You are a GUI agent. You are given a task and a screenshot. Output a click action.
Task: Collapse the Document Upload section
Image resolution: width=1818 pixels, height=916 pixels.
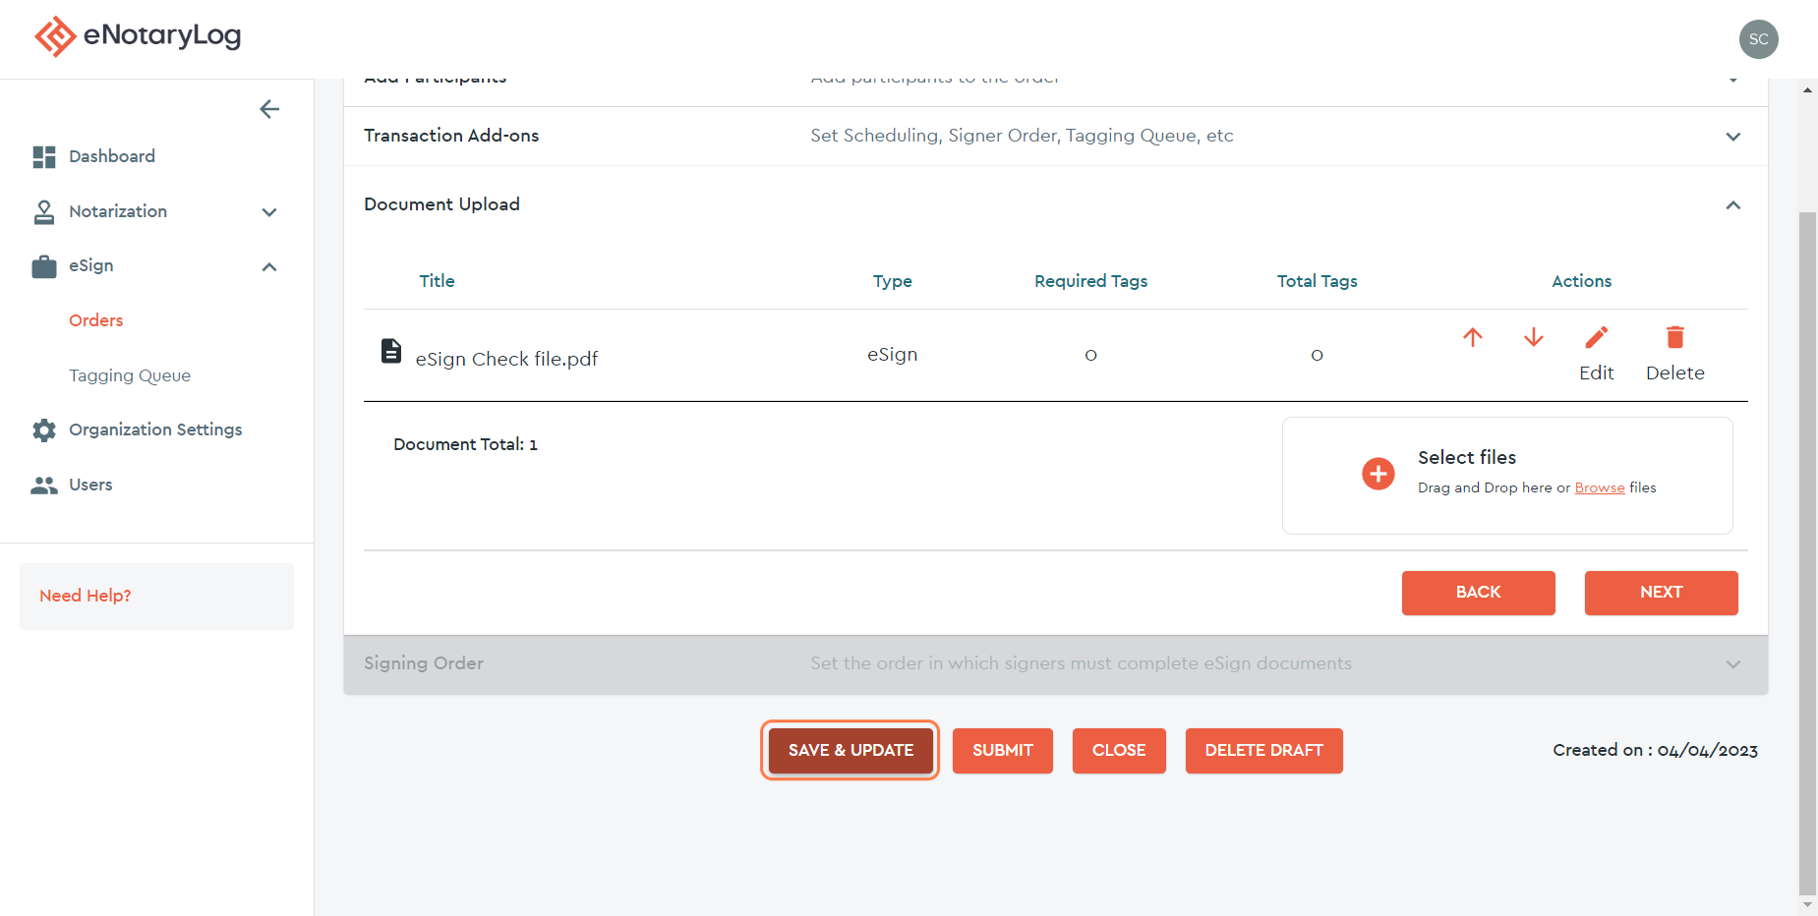[1733, 204]
